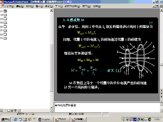Switch to Normal view button

2,111
